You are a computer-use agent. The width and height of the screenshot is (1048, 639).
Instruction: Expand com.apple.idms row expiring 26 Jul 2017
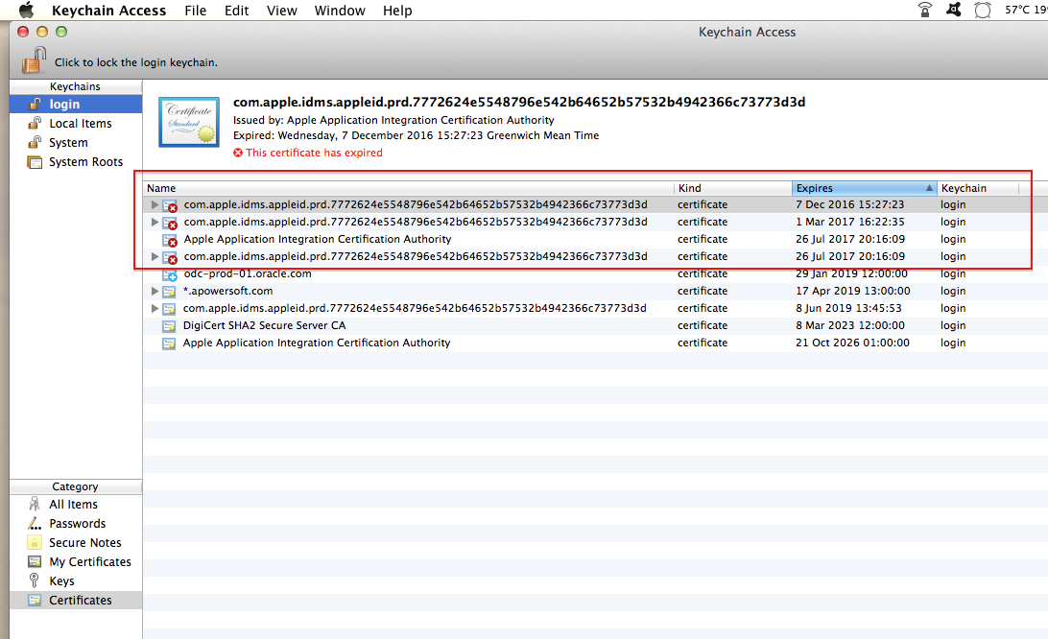[x=155, y=257]
